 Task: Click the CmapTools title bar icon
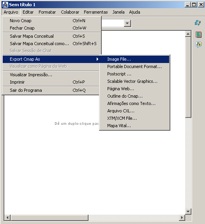tap(5, 5)
